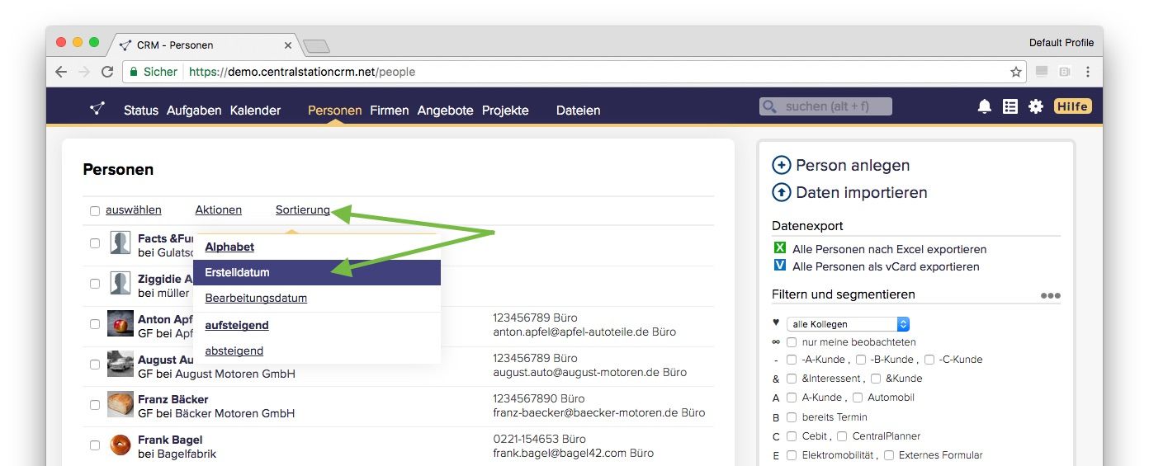Click the Excel export icon
The image size is (1149, 466).
point(779,248)
